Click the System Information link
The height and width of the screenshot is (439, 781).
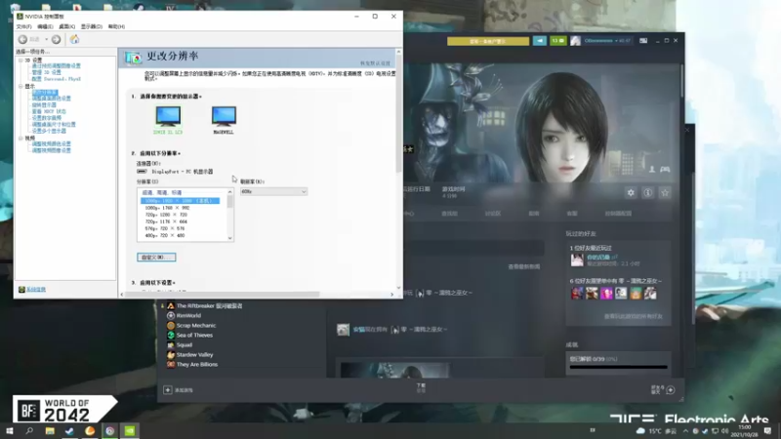36,289
